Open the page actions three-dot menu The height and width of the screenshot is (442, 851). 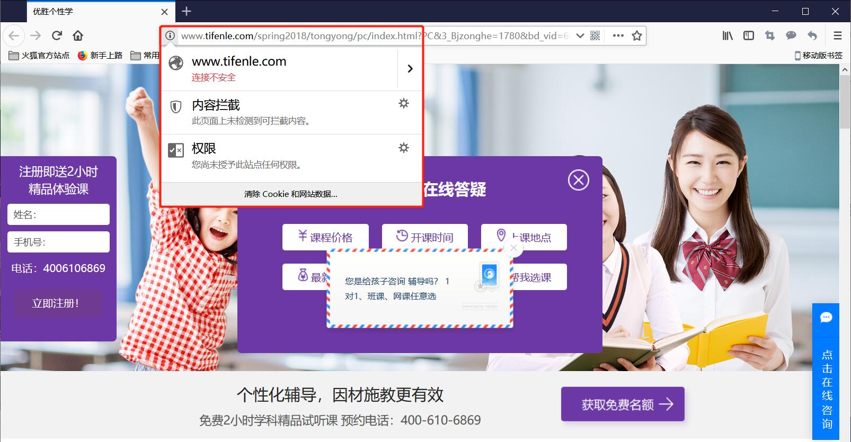pyautogui.click(x=618, y=35)
